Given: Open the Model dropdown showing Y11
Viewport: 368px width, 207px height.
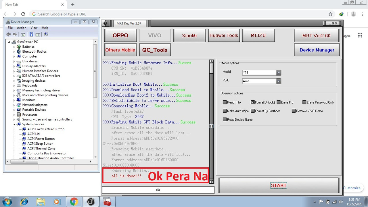Looking at the screenshot, I should coord(279,72).
